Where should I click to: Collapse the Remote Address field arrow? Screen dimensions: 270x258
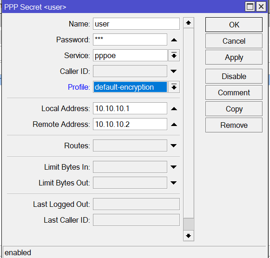(x=174, y=124)
